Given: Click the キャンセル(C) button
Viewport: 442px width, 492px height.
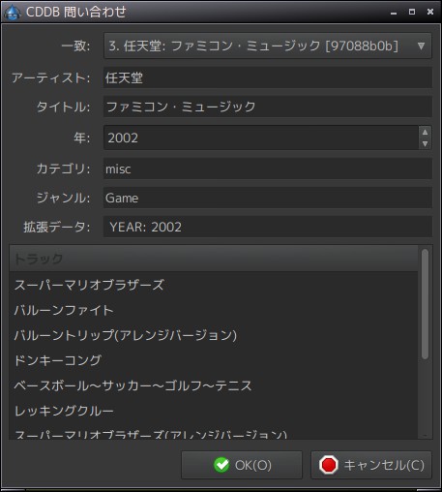Looking at the screenshot, I should point(371,465).
